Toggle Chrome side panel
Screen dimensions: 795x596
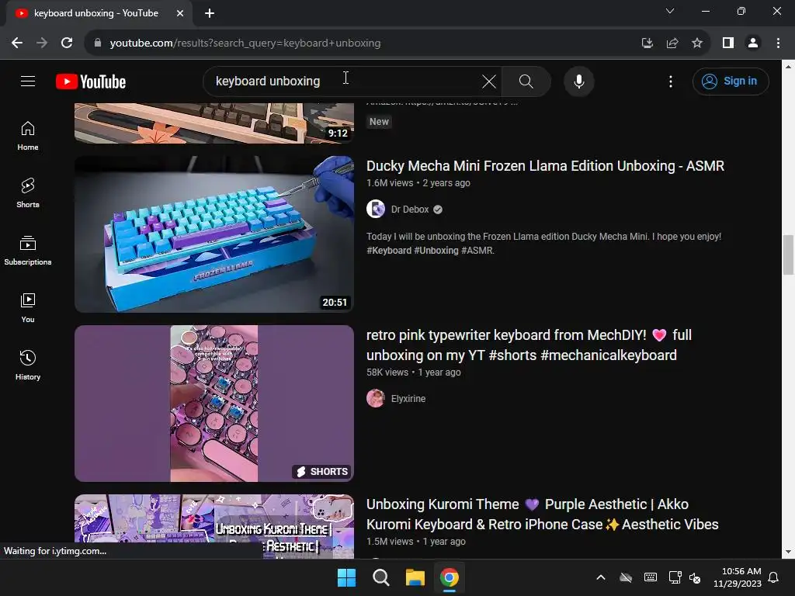click(x=728, y=43)
